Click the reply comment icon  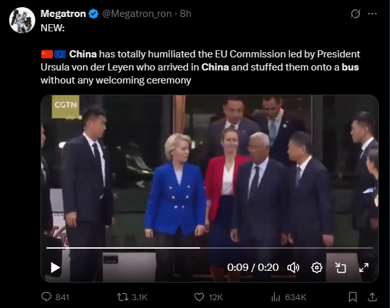[x=46, y=297]
